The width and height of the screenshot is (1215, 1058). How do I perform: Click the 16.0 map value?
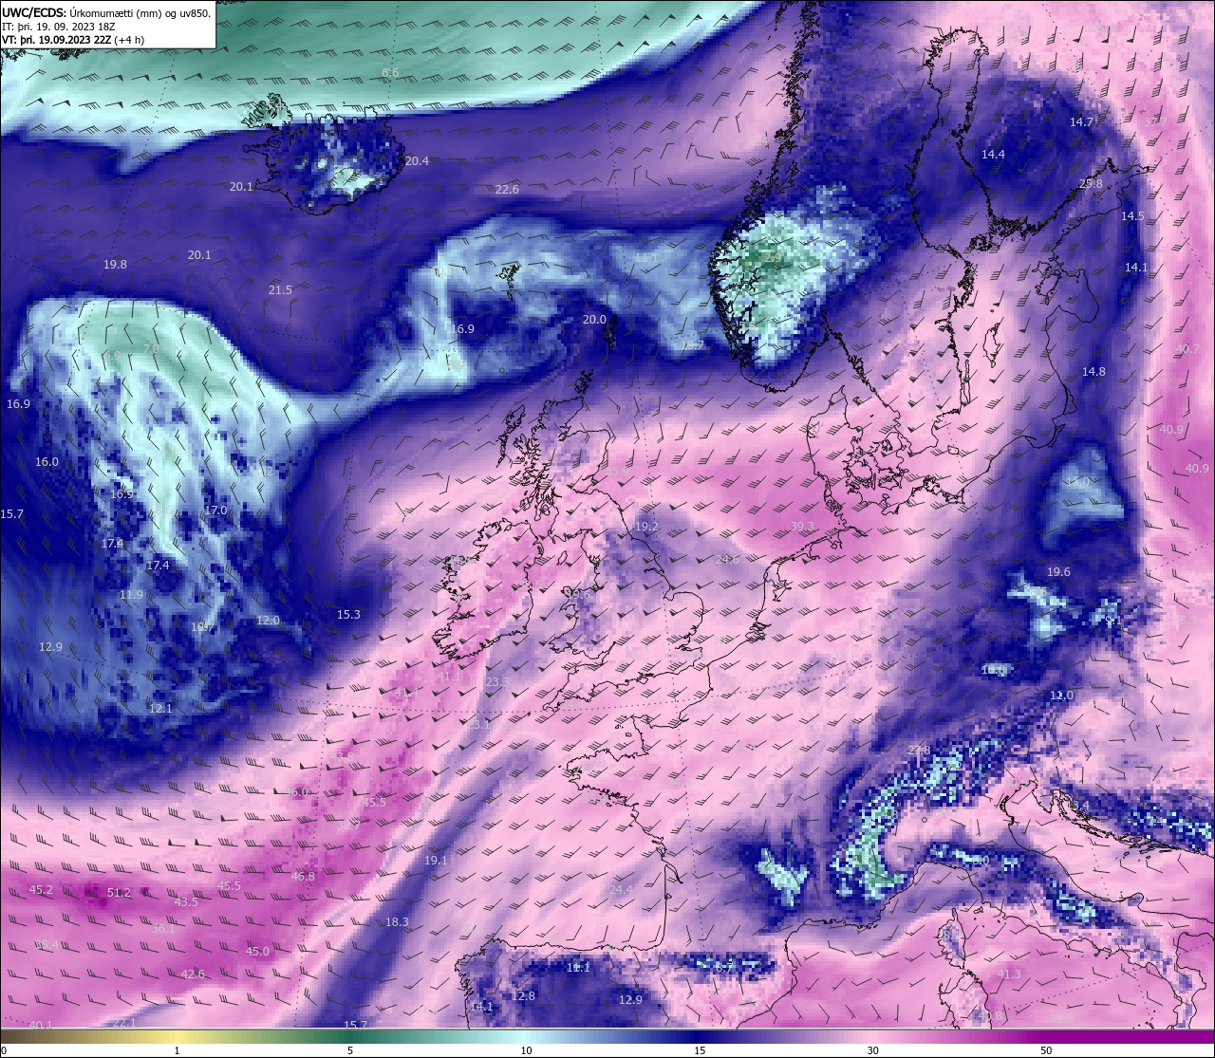(x=47, y=462)
